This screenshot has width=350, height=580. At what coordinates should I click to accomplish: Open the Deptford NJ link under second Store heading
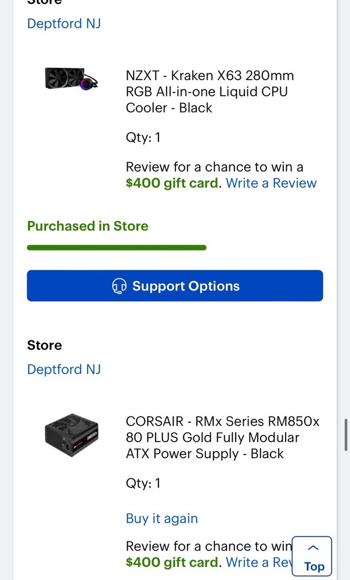coord(64,369)
